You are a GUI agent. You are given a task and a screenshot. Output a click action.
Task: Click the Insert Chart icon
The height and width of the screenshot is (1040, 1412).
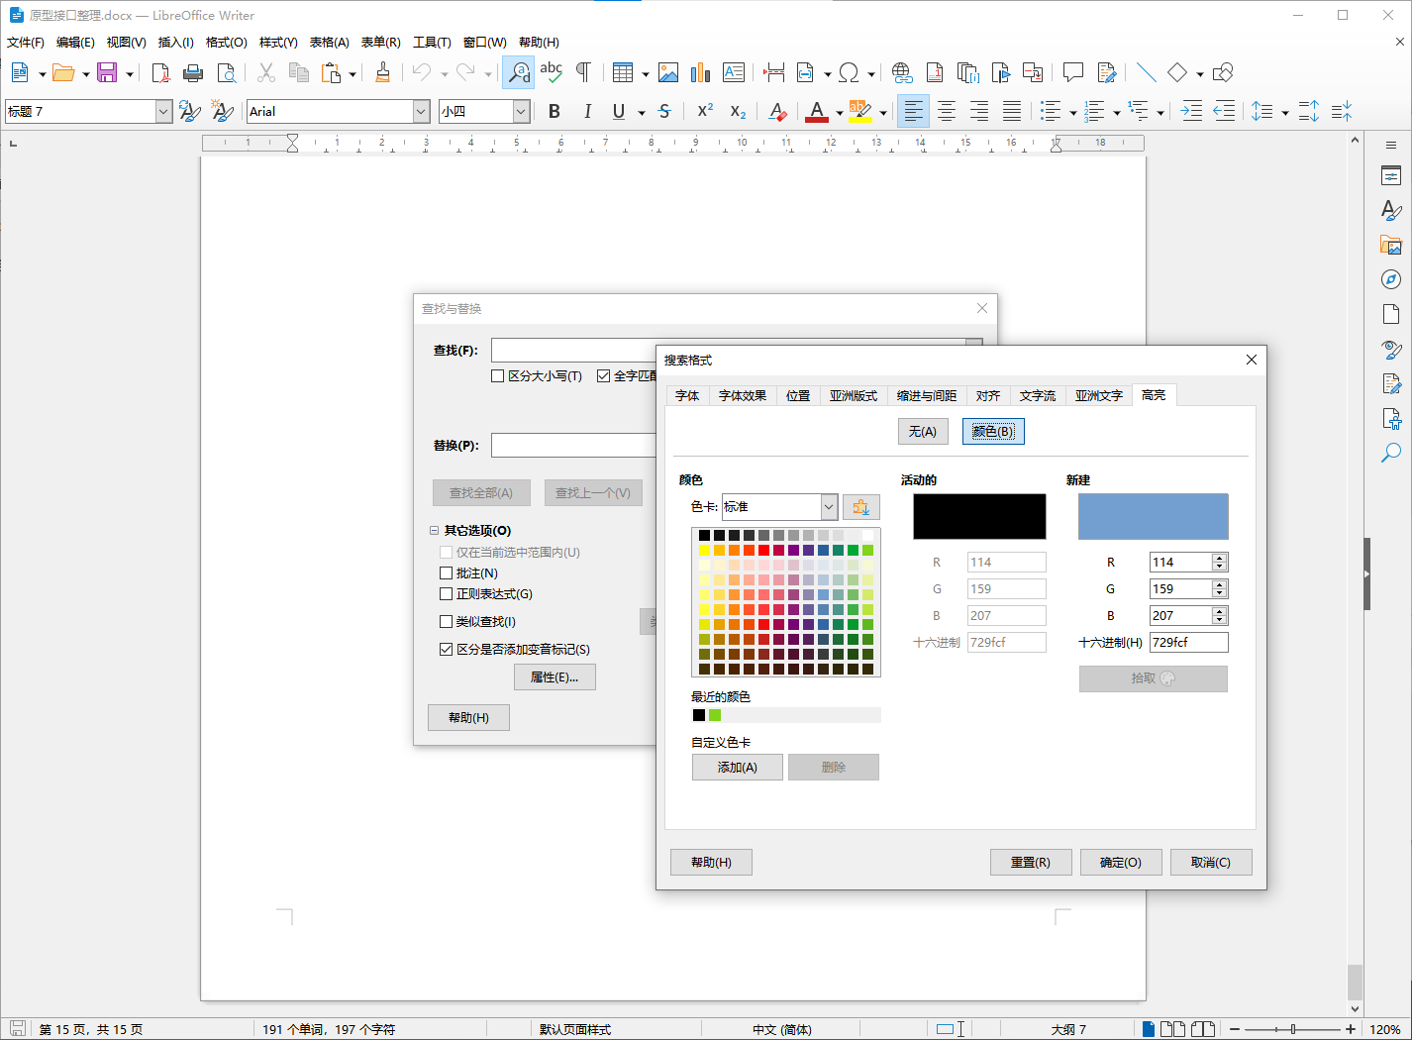tap(700, 73)
